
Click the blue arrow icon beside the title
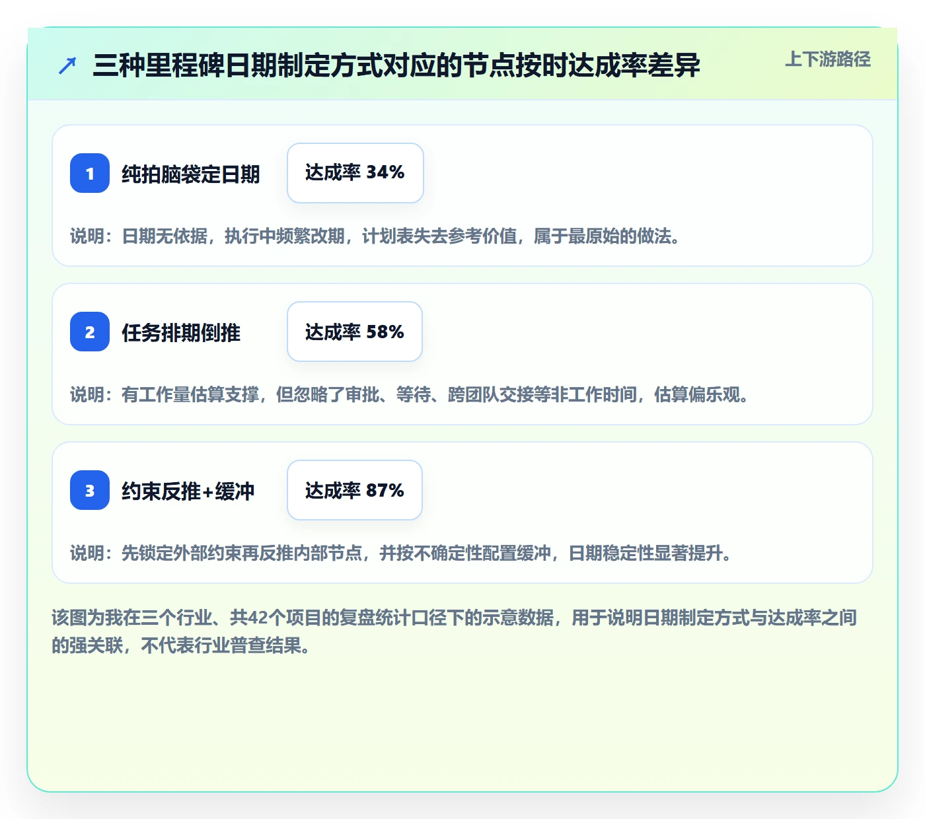(67, 65)
